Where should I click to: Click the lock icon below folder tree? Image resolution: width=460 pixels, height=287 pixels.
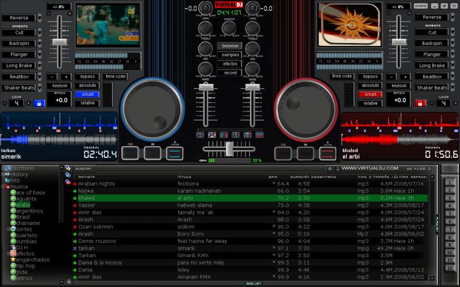coord(68,281)
